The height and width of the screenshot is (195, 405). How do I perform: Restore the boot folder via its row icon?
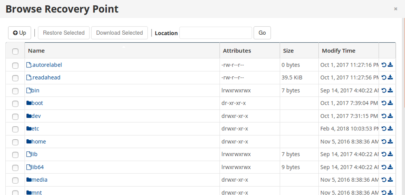384,103
